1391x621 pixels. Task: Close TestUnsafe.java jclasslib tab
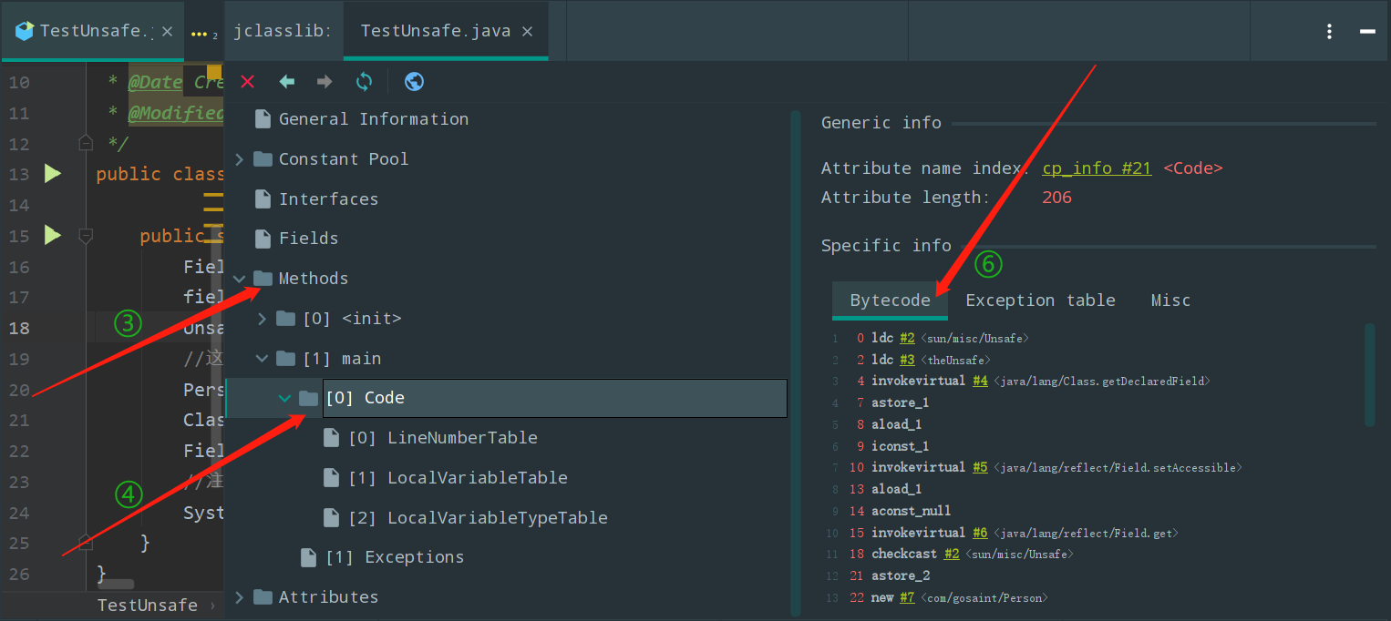527,31
